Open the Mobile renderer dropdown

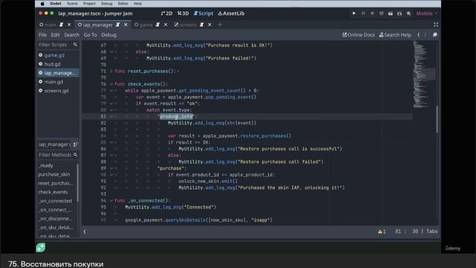[x=426, y=13]
